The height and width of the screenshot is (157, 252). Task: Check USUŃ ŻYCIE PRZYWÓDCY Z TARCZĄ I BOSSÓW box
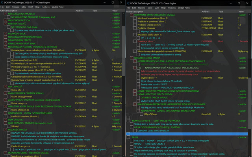coord(132,127)
